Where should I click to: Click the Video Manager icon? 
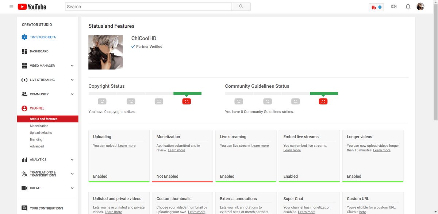(24, 66)
